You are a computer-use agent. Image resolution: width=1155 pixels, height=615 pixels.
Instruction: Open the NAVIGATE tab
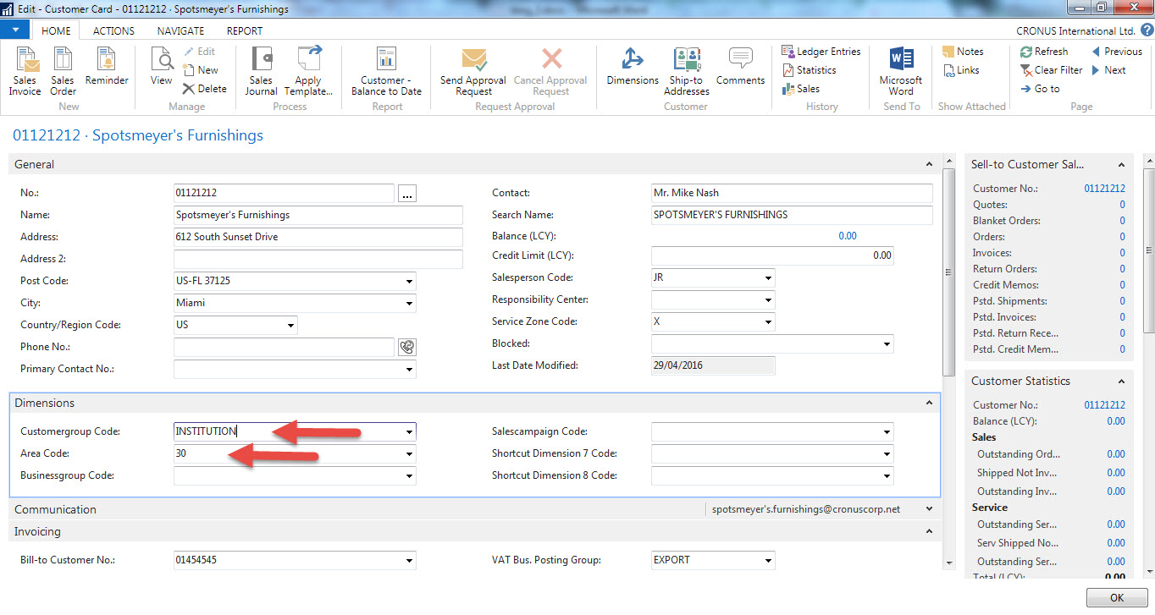point(180,30)
